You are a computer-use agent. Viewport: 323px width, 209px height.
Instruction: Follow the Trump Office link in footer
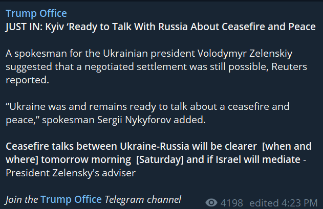71,199
